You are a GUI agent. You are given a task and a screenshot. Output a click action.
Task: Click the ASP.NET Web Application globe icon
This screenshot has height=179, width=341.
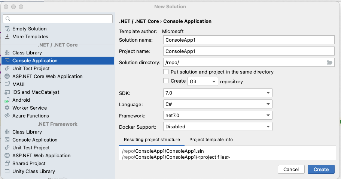[7, 155]
